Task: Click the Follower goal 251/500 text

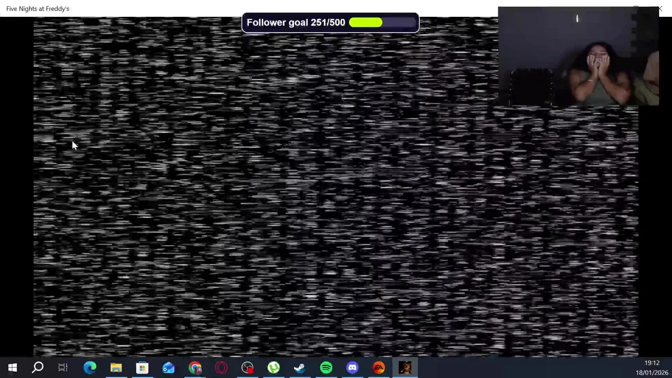Action: [x=296, y=23]
